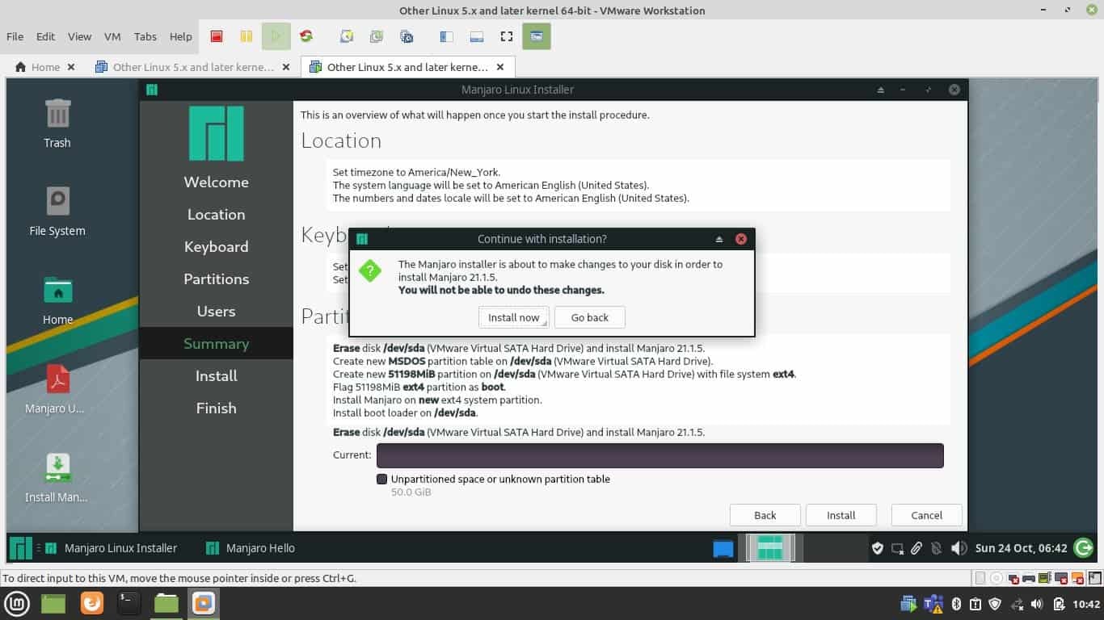Restart the guest with the red-green arrows icon
Screen dimensions: 1104x620
click(x=306, y=36)
